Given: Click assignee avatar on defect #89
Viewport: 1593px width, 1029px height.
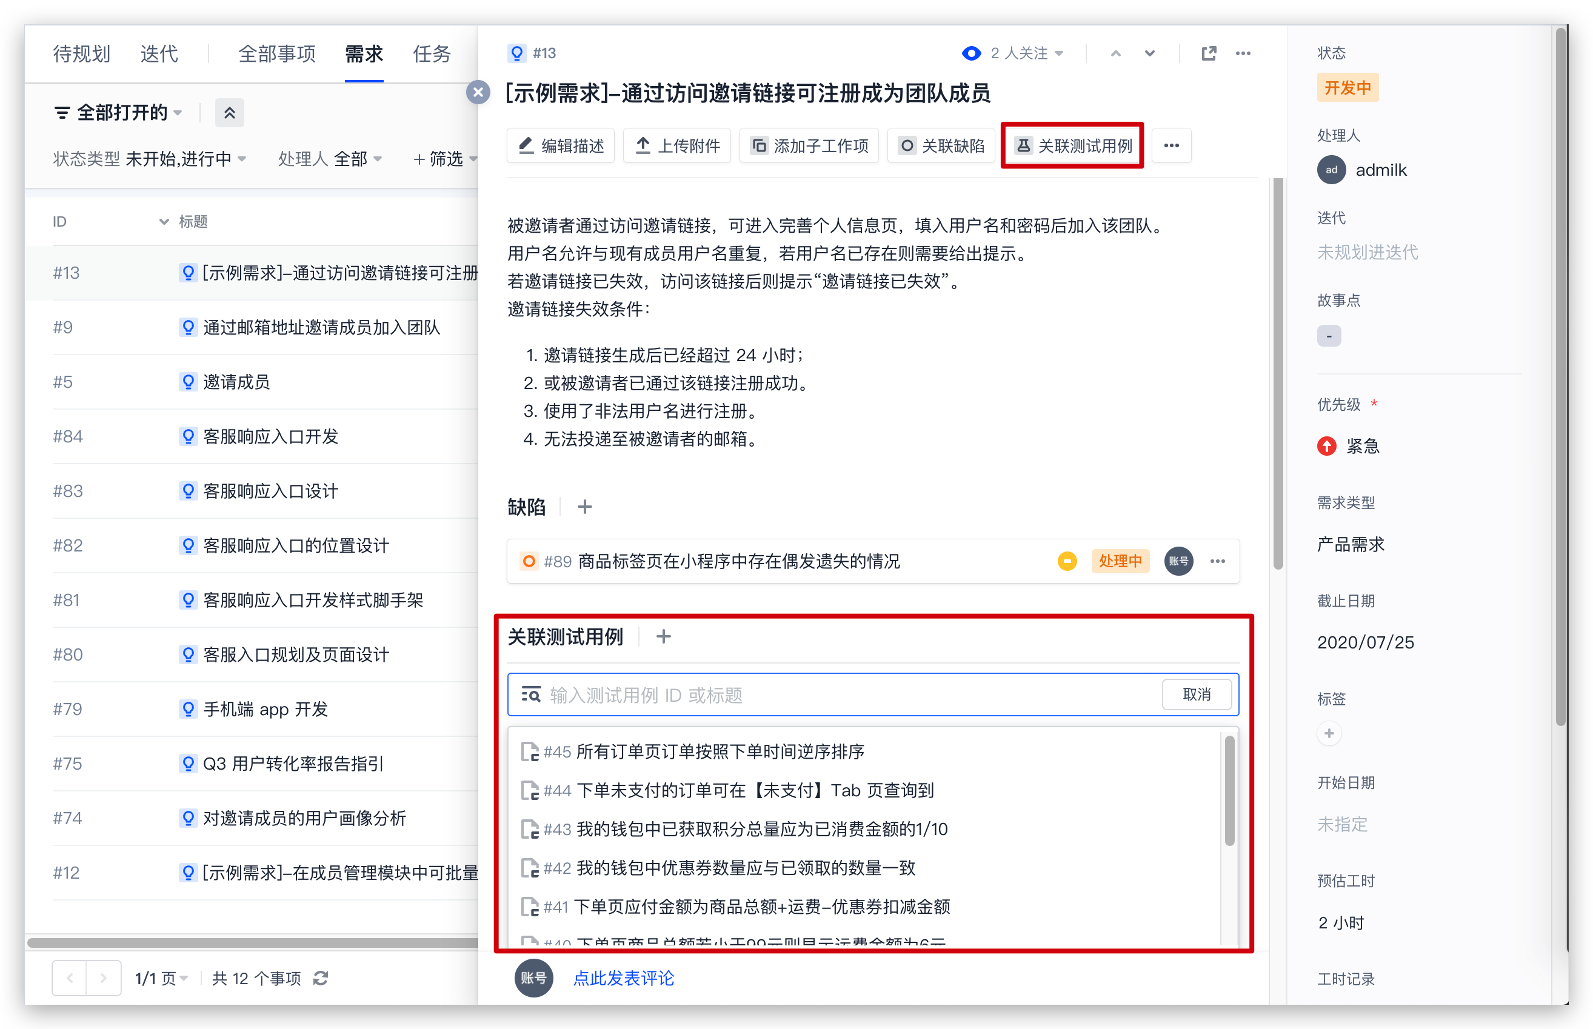Looking at the screenshot, I should click(1179, 561).
